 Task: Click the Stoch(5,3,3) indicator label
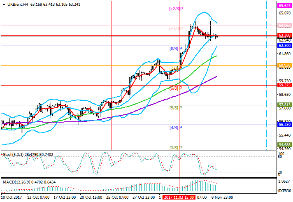pyautogui.click(x=12, y=154)
